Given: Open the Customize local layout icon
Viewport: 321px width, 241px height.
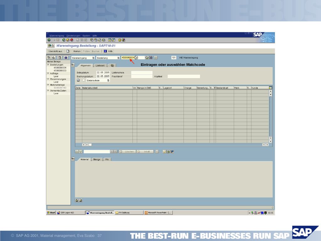Looking at the screenshot, I should (x=124, y=40).
